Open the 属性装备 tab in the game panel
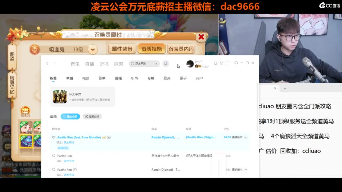This screenshot has width=342, height=192. (122, 49)
